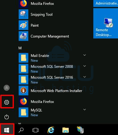This screenshot has height=135, width=118.
Task: Open the Server Manager taskbar icon
Action: coord(80,130)
